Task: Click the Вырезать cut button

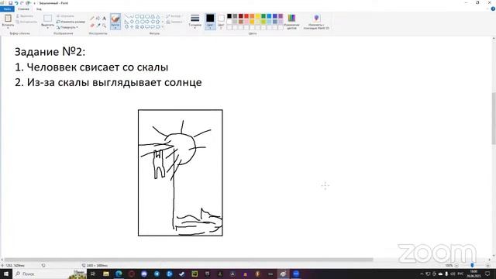Action: [x=25, y=15]
